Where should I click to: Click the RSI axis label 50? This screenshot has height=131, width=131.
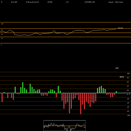(x=2, y=34)
